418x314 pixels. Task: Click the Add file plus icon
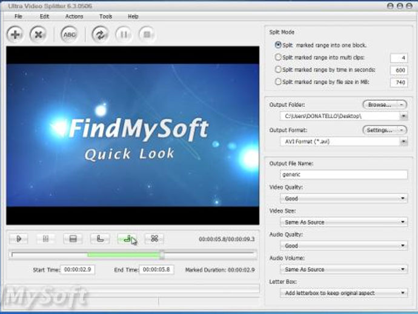point(15,35)
